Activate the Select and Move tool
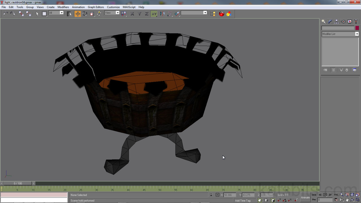The width and height of the screenshot is (361, 203). [78, 14]
